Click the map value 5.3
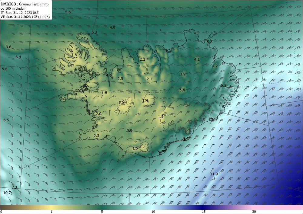The height and width of the screenshot is (214, 303). [94, 32]
